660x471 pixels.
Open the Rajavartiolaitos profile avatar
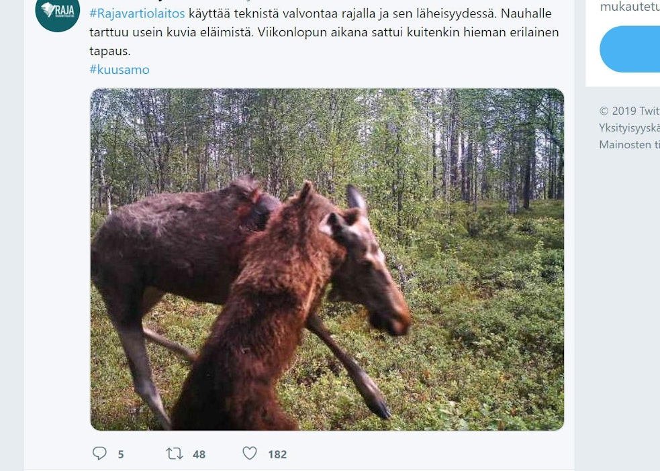click(58, 14)
